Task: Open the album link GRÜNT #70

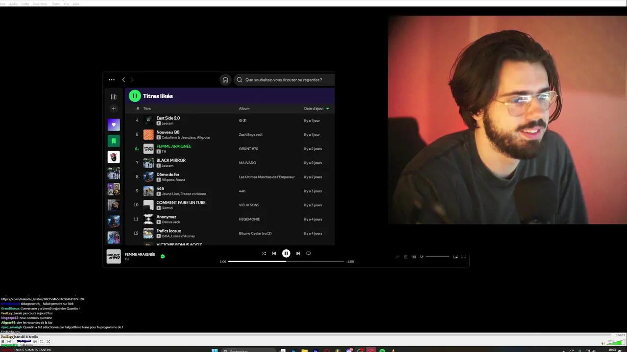Action: click(248, 149)
